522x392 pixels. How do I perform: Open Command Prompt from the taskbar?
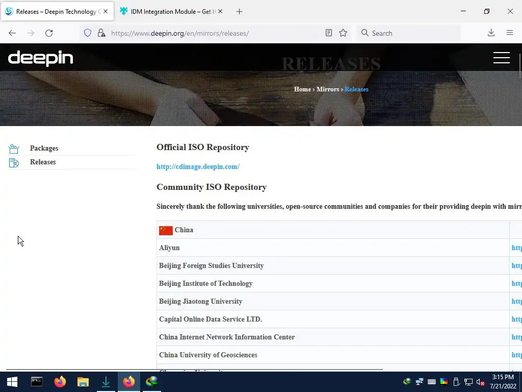(x=37, y=382)
